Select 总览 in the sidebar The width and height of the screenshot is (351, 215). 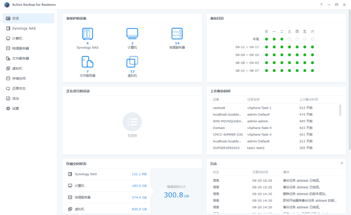pyautogui.click(x=29, y=18)
